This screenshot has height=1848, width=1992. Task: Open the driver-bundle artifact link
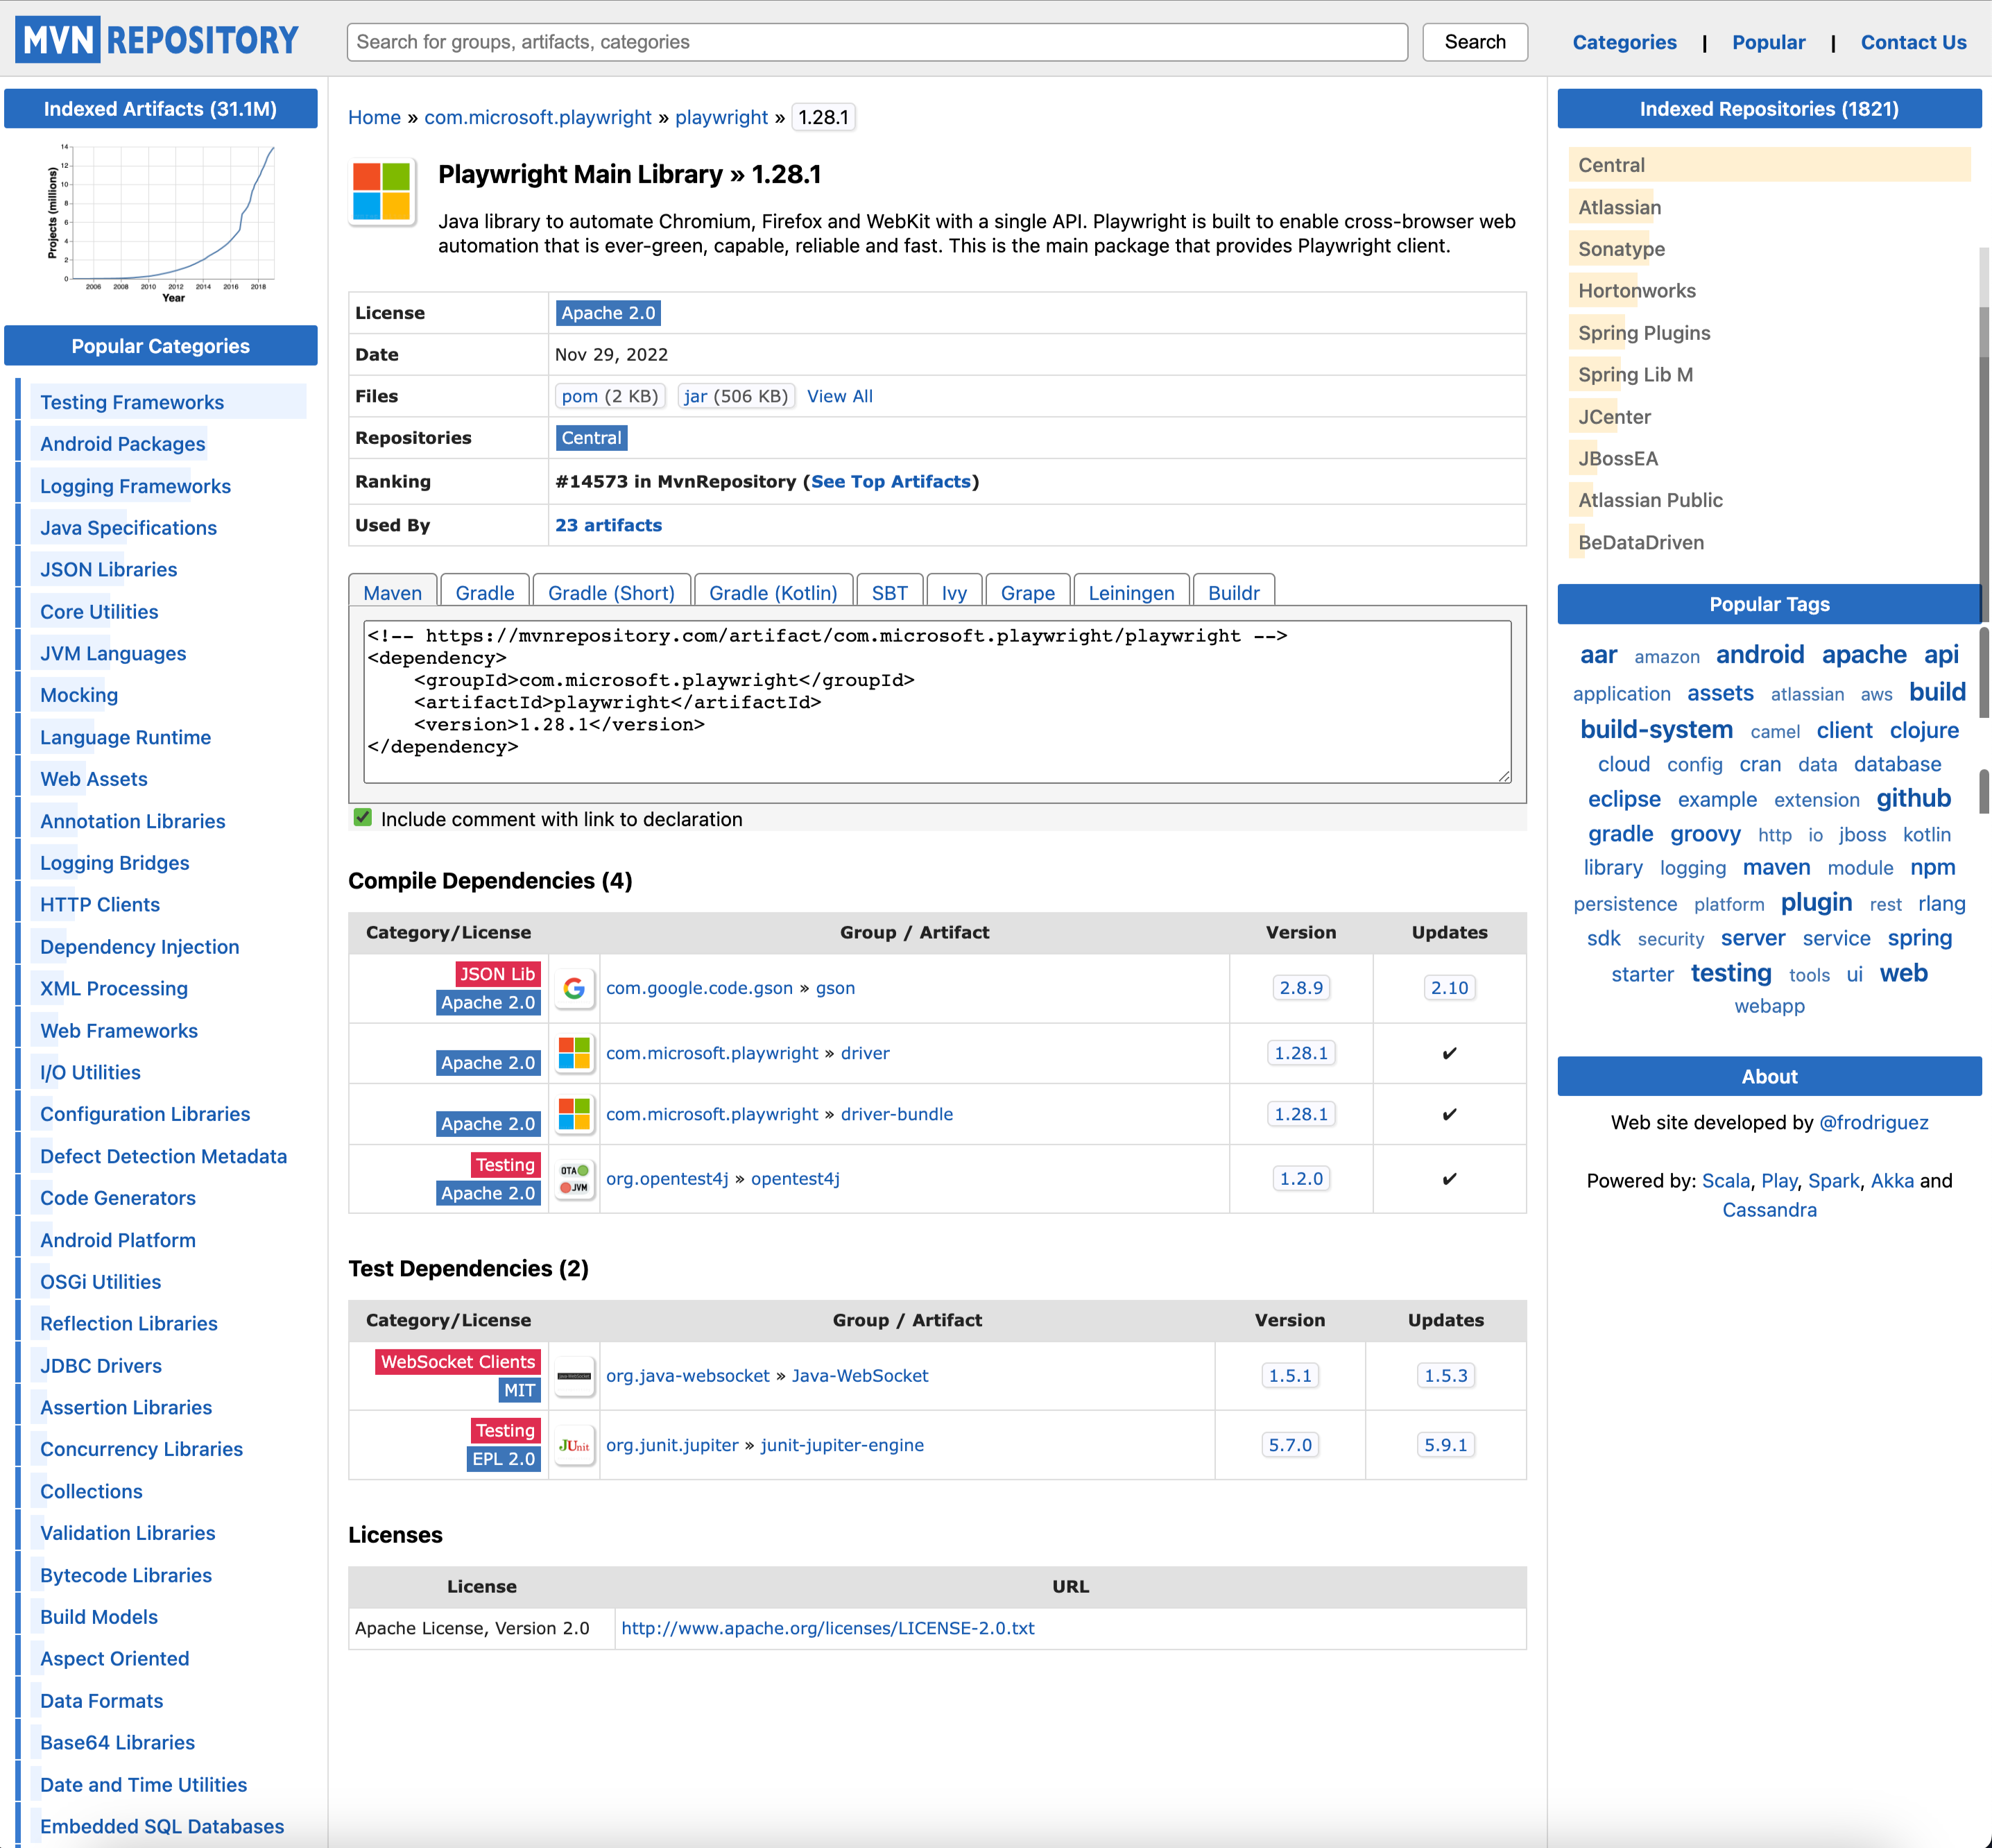point(896,1114)
